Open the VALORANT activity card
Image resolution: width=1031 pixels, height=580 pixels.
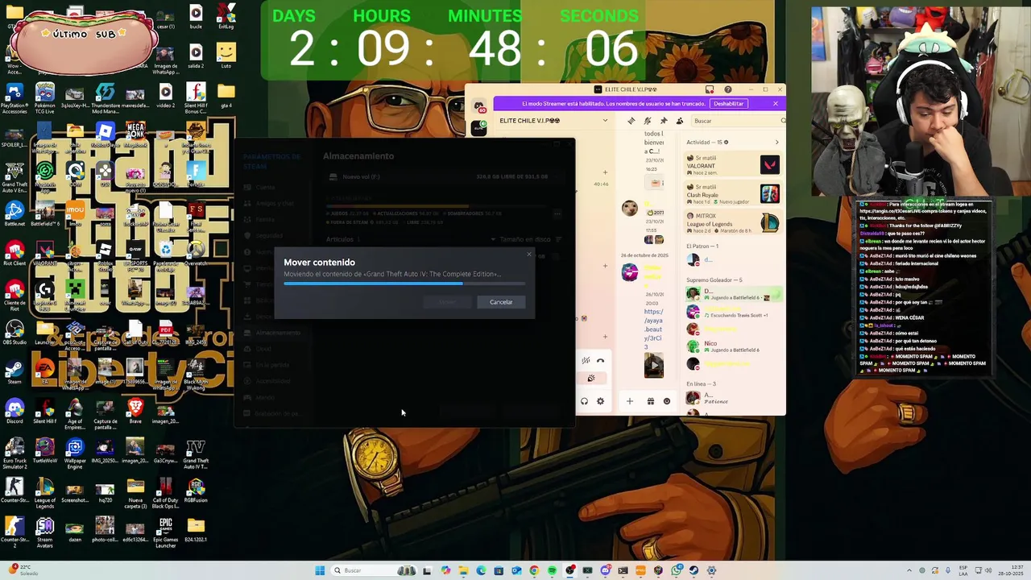tap(732, 164)
